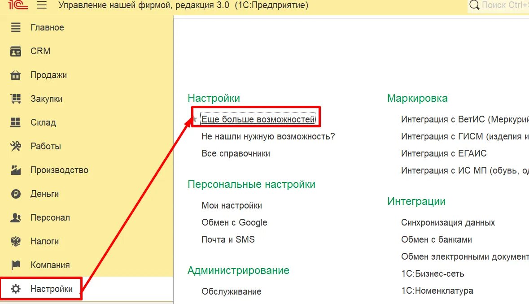
Task: Click the Закупки cart icon
Action: click(x=16, y=99)
